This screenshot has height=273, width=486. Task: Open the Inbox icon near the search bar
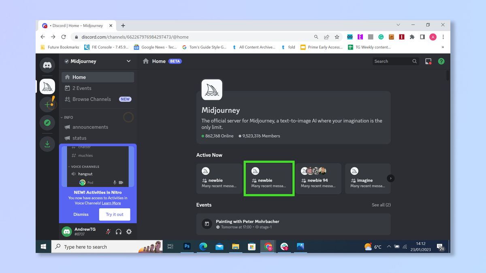[428, 61]
